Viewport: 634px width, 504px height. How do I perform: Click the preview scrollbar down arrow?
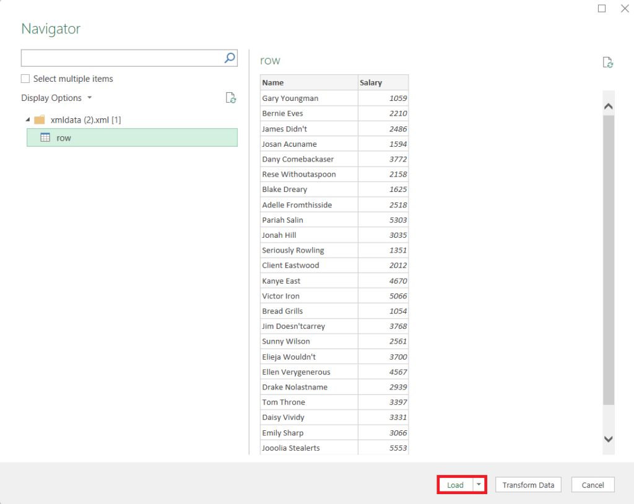[x=608, y=438]
